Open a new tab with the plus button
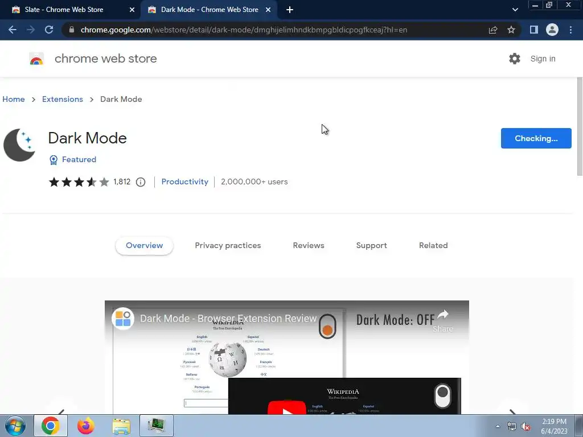Screen dimensions: 583x437 290,10
